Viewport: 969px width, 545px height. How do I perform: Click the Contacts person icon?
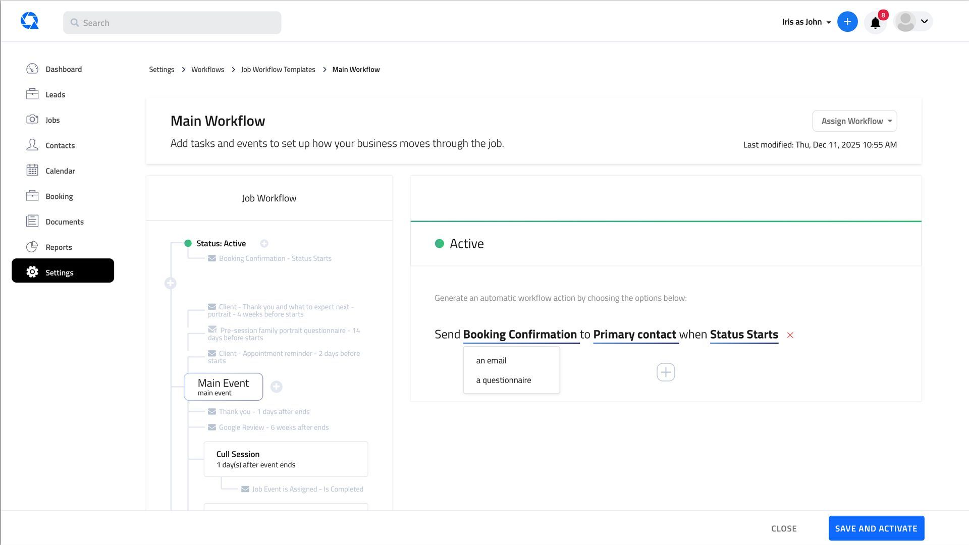[32, 145]
